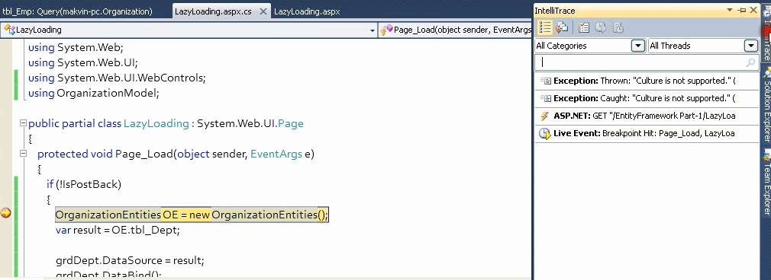This screenshot has height=280, width=771.
Task: Open the Team Explorer side tab
Action: pos(766,183)
